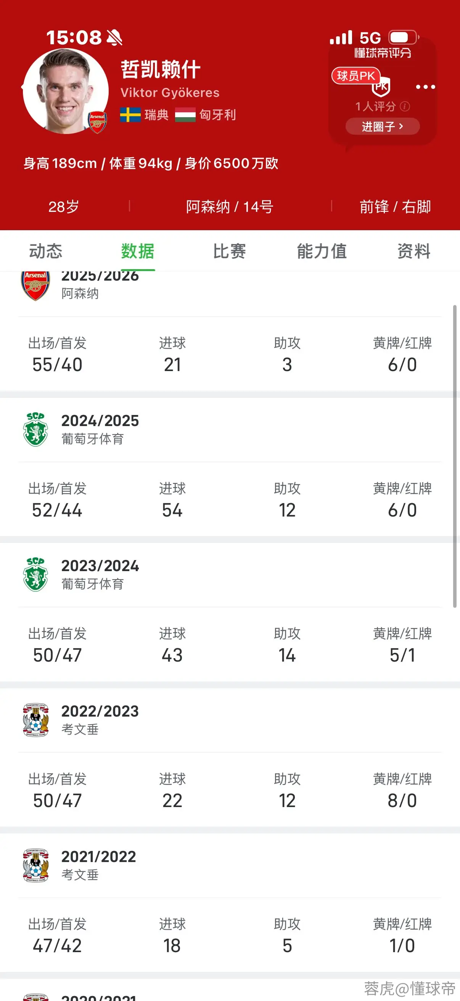
Task: Tap the Coventry City logo for 2022/2023
Action: [x=35, y=720]
